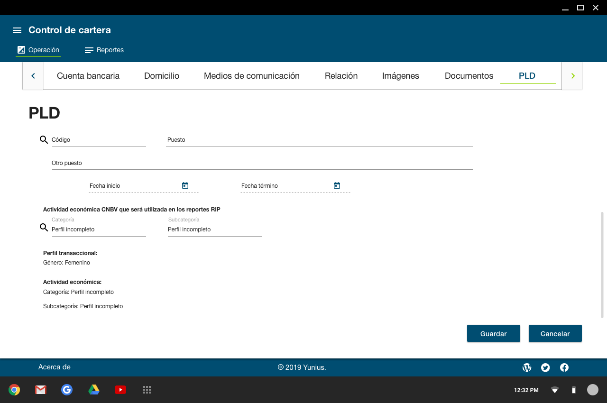Click the Otro puesto input field

pyautogui.click(x=262, y=163)
